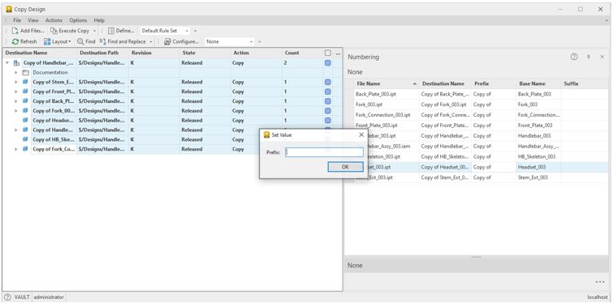Click the part icon beside Copy of Fork_00
This screenshot has width=613, height=303.
(x=25, y=110)
